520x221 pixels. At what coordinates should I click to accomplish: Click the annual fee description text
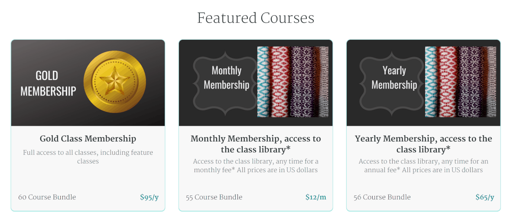pyautogui.click(x=423, y=166)
